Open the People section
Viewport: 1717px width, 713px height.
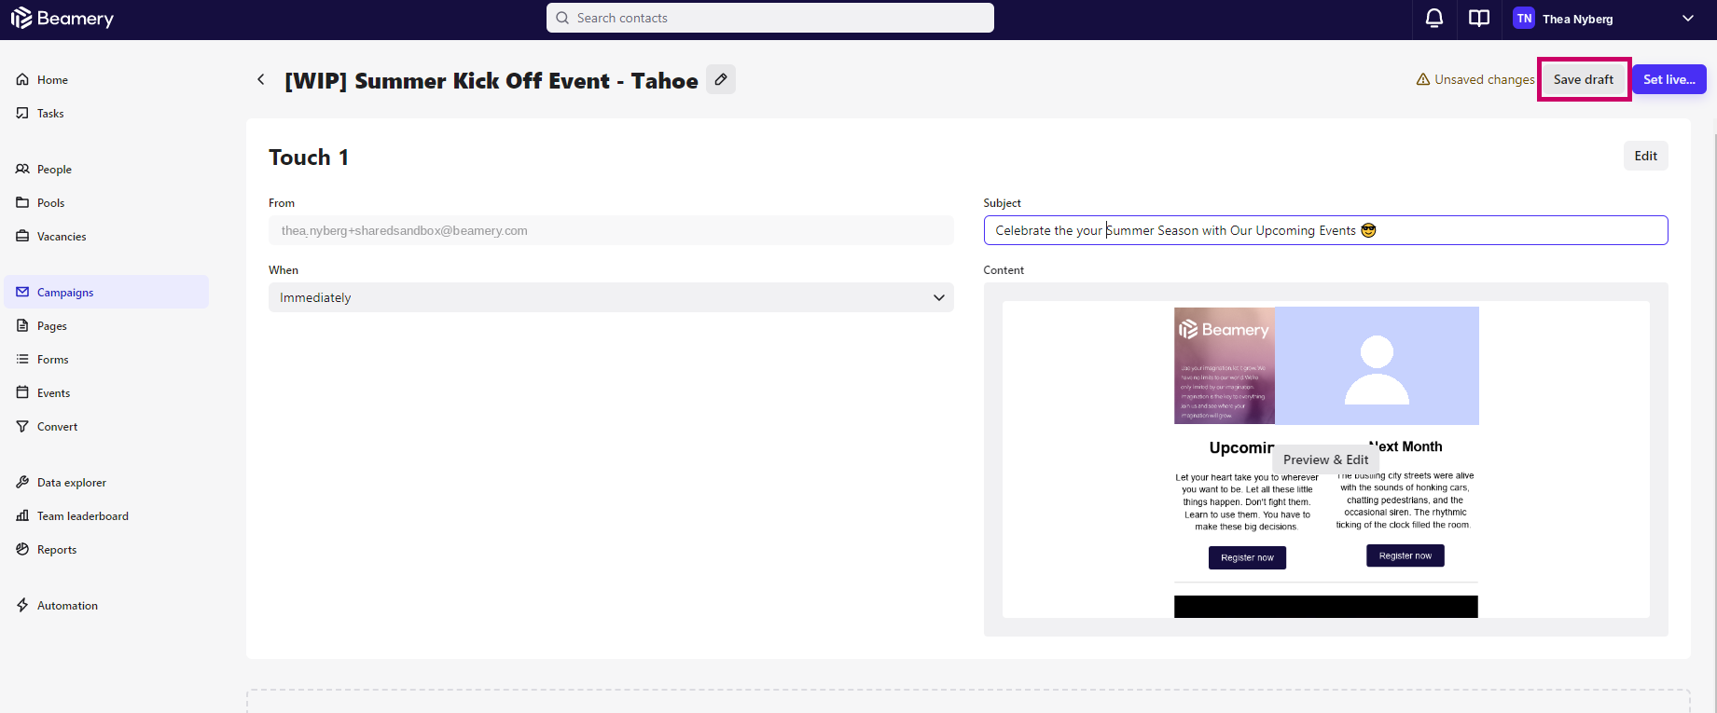point(106,169)
